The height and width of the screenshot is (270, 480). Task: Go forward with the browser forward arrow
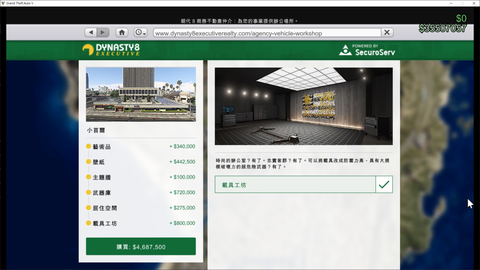[103, 32]
